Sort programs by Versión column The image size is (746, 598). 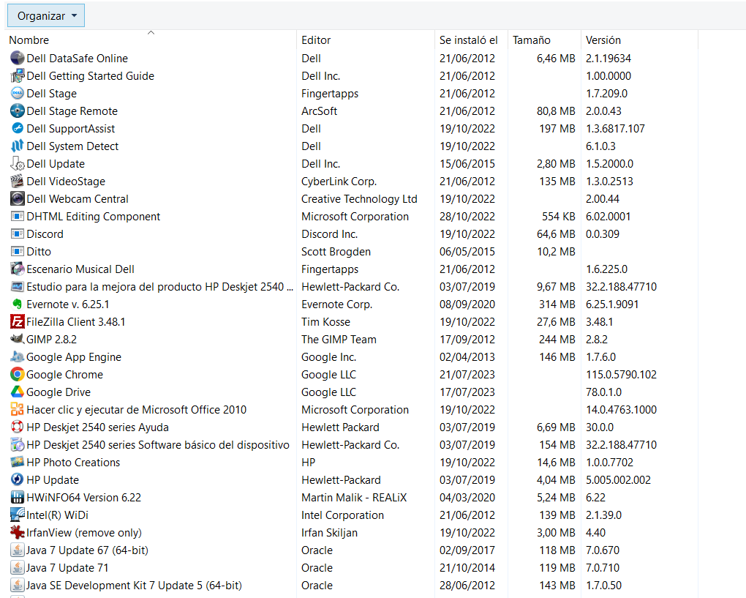pos(603,40)
